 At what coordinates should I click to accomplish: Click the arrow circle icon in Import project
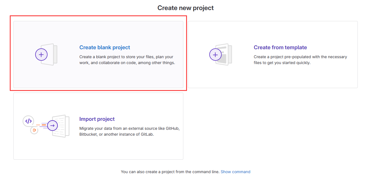pyautogui.click(x=52, y=126)
